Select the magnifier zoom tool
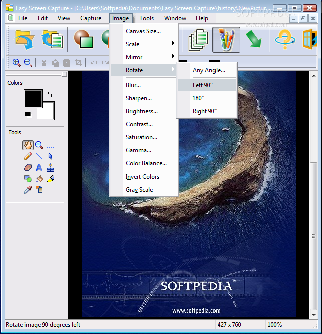The height and width of the screenshot is (334, 322). tap(39, 145)
